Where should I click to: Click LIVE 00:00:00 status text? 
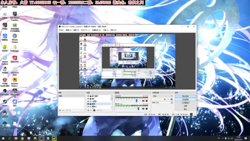coord(150,114)
